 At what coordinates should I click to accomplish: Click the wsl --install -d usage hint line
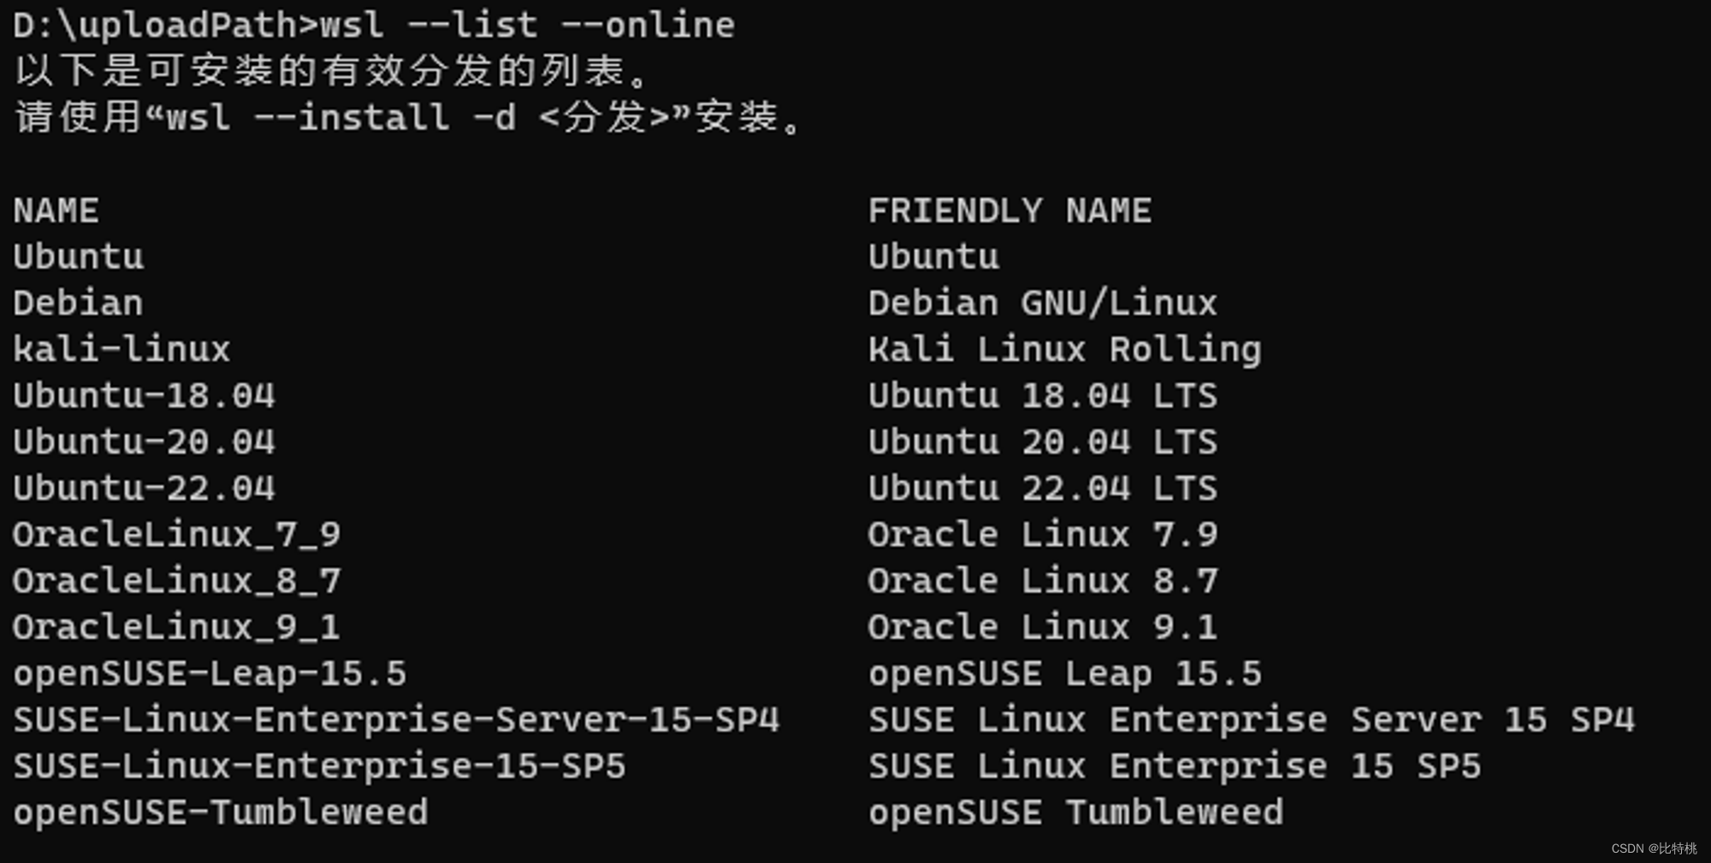(409, 116)
